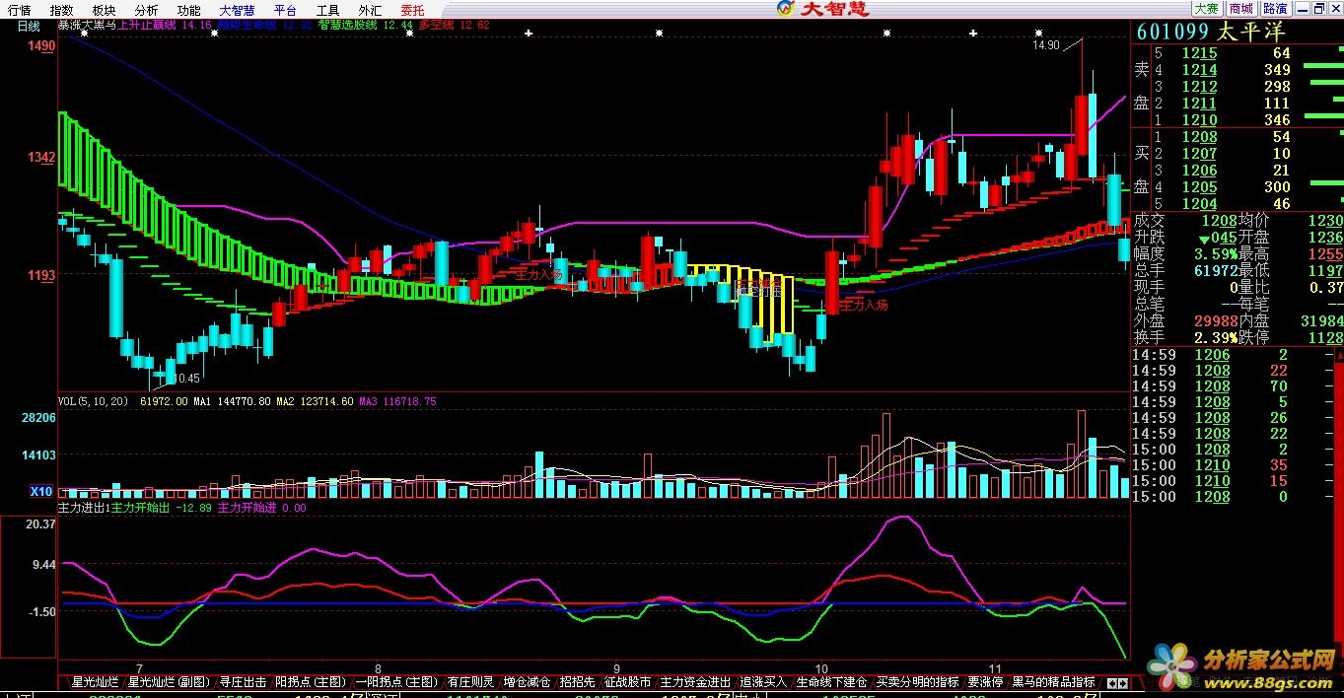
Task: Select the 增仓减仓 indicator tab
Action: tap(527, 681)
